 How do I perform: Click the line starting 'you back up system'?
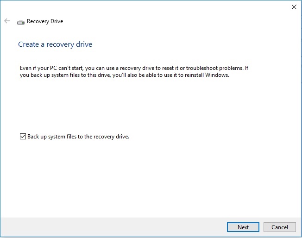point(125,75)
